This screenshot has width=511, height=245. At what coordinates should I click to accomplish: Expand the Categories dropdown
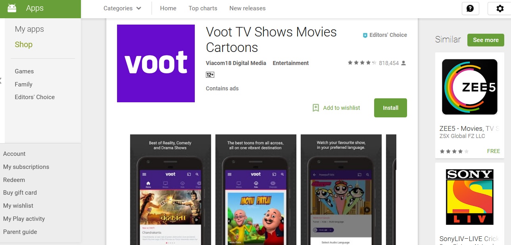pyautogui.click(x=122, y=8)
